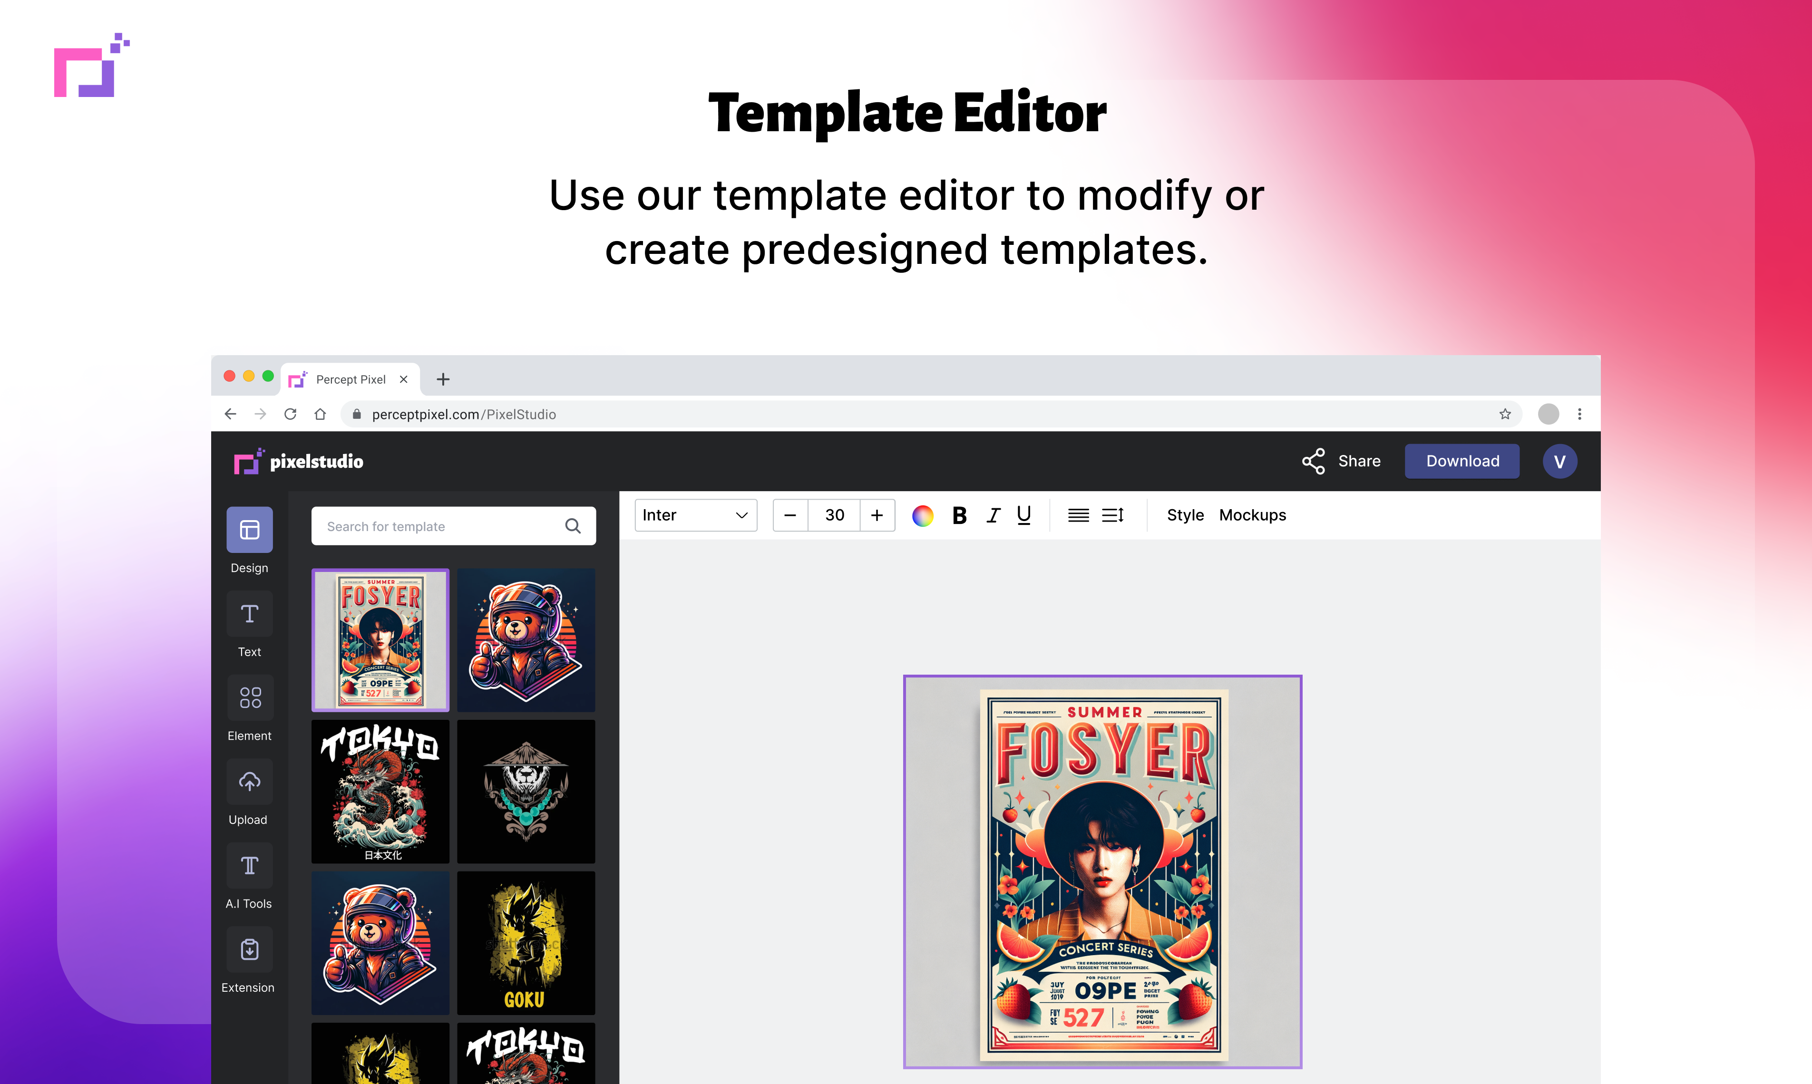Toggle underline text formatting
This screenshot has width=1812, height=1084.
tap(1023, 515)
